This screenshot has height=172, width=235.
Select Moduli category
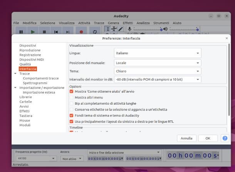25,125
